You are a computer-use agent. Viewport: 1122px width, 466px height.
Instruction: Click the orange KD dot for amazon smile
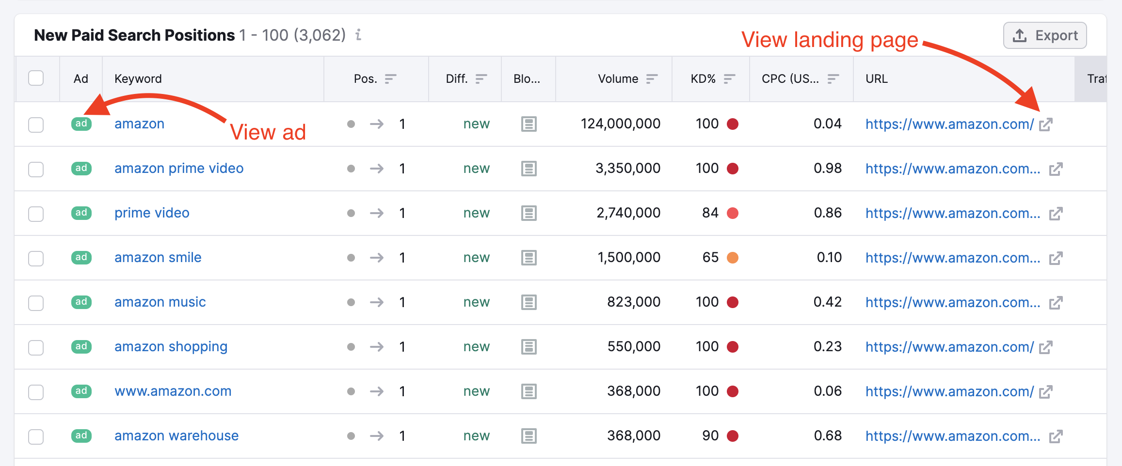[733, 258]
